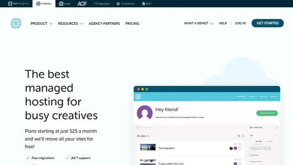Go to Agency Partners page
293x165 pixels.
tap(104, 23)
